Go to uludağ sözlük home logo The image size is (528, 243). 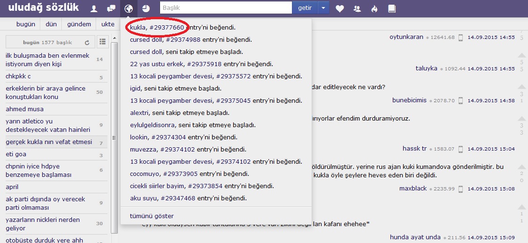[x=44, y=8]
